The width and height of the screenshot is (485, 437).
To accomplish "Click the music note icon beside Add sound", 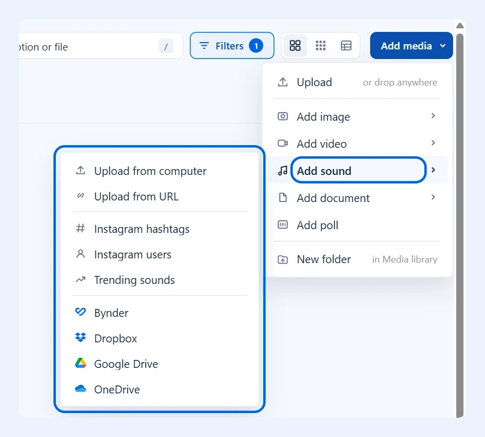I will point(283,171).
